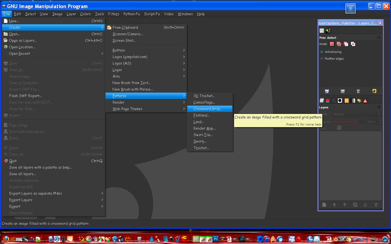Screen dimensions: 391x244
Task: Choose Camouflage pattern entry
Action: (210, 102)
